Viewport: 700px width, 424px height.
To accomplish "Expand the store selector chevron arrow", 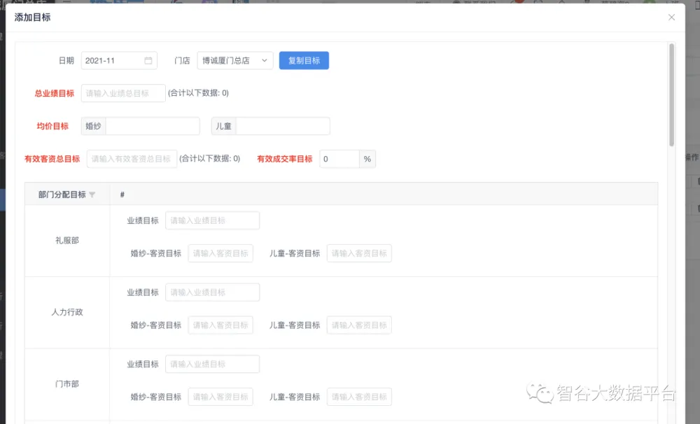I will coord(265,61).
